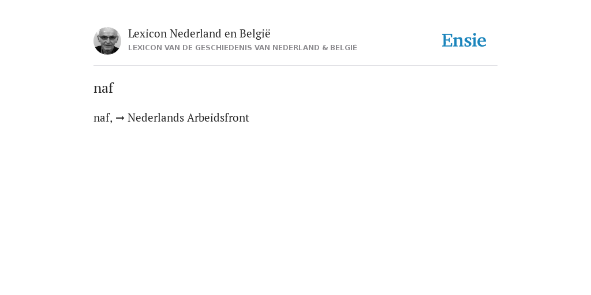Image resolution: width=591 pixels, height=295 pixels.
Task: Click the author's round profile photo
Action: [x=107, y=41]
